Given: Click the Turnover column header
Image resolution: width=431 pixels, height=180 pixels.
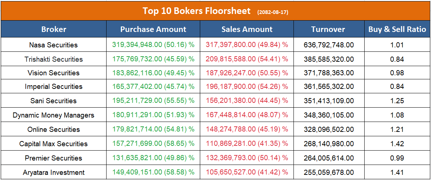Looking at the screenshot, I should click(x=328, y=29).
